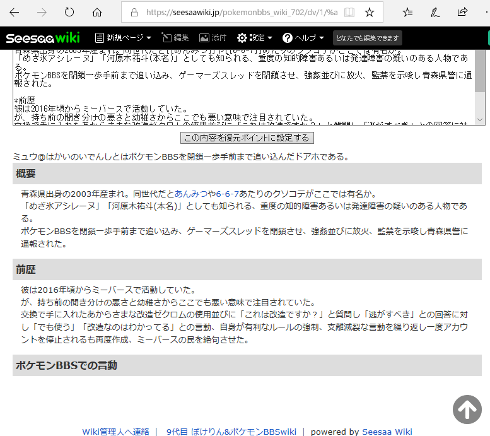
Task: Click the browser forward arrow
Action: [x=42, y=13]
